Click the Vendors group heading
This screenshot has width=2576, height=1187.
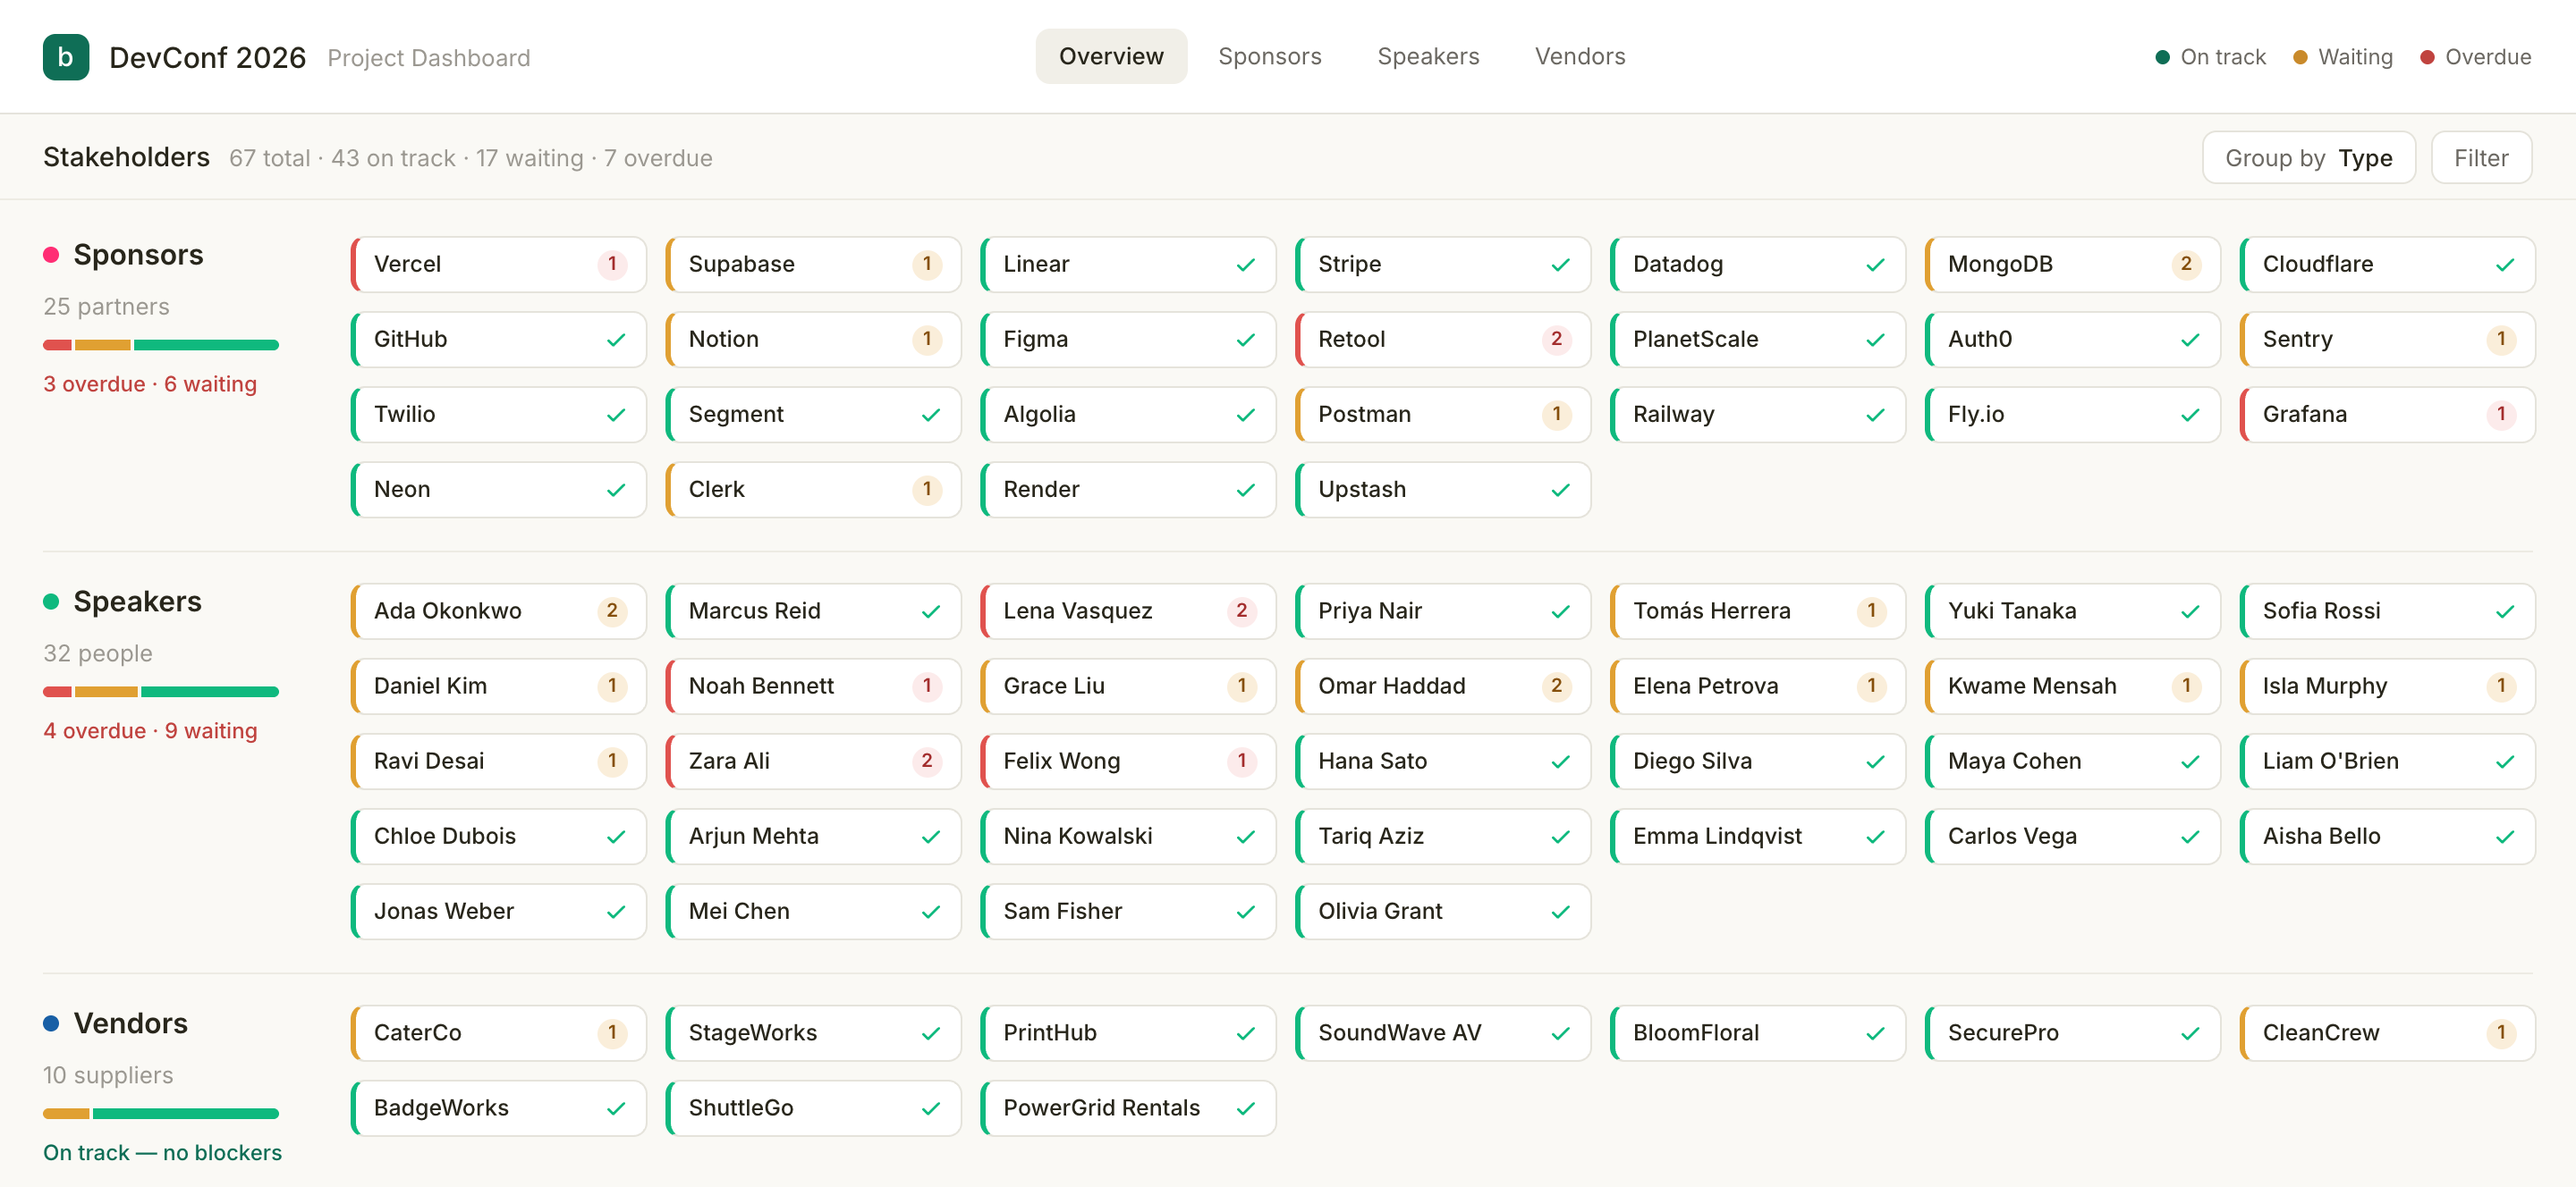click(130, 1023)
